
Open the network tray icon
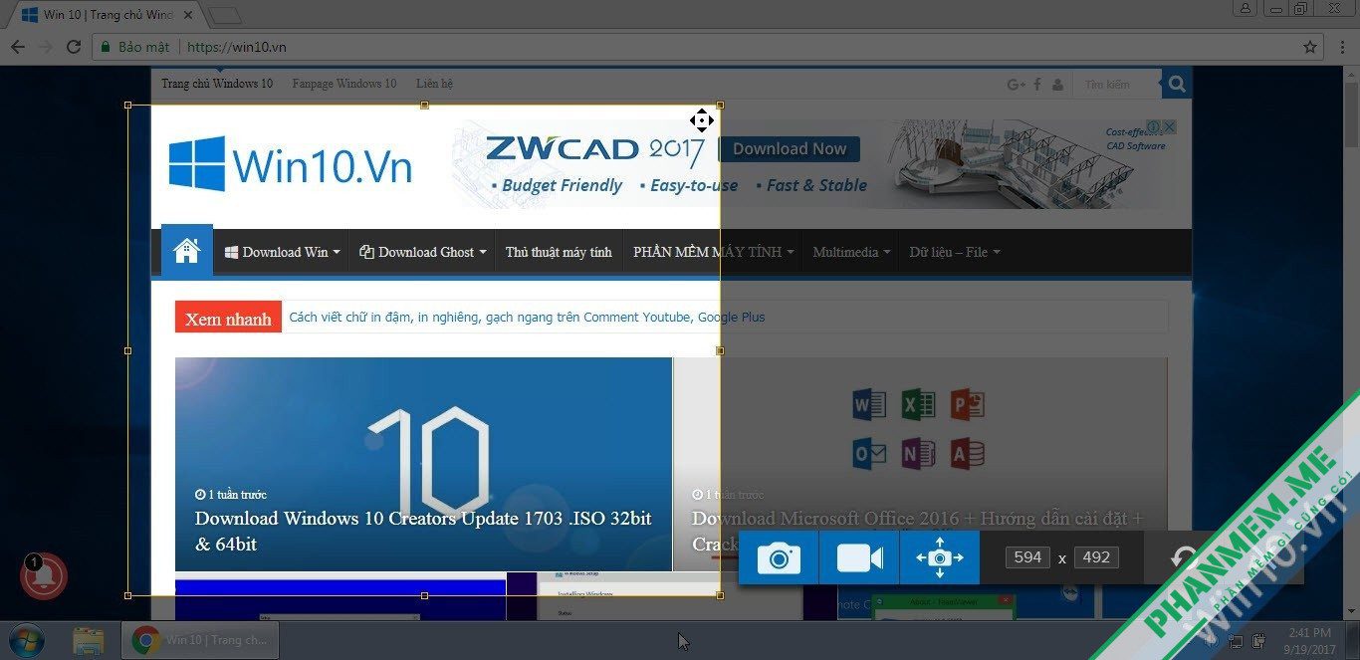pyautogui.click(x=1235, y=640)
